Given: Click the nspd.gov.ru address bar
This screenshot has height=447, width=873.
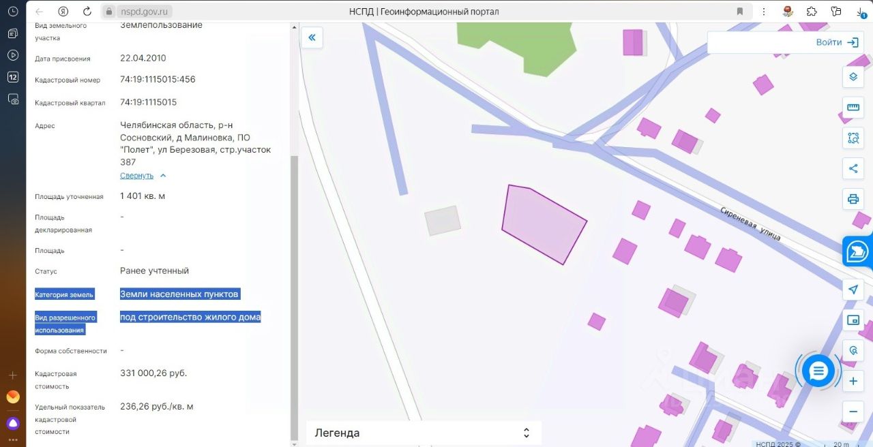Looking at the screenshot, I should tap(146, 12).
